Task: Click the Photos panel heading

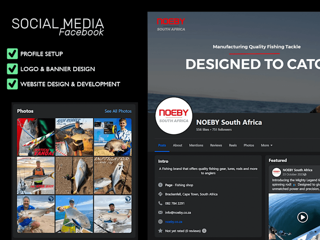Action: 25,111
